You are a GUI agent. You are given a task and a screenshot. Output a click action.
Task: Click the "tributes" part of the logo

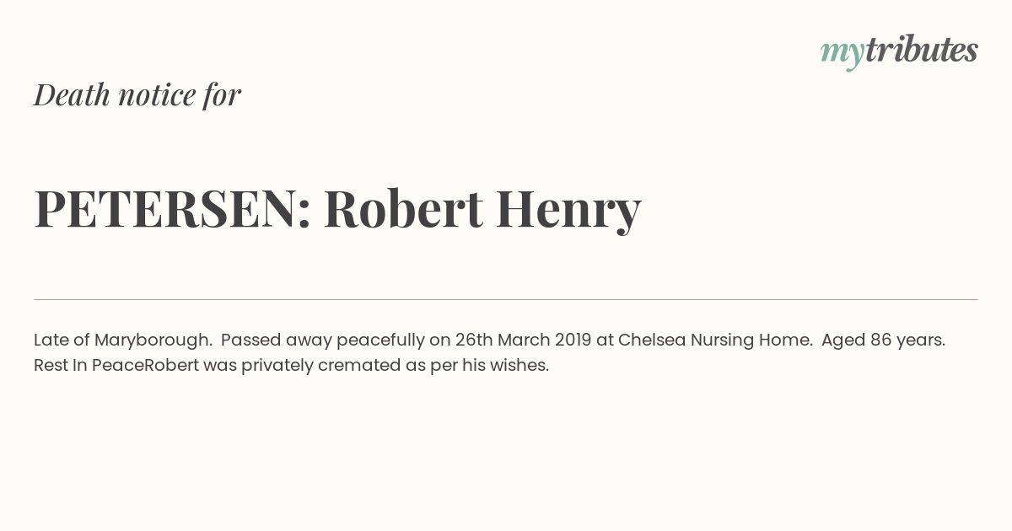(921, 50)
